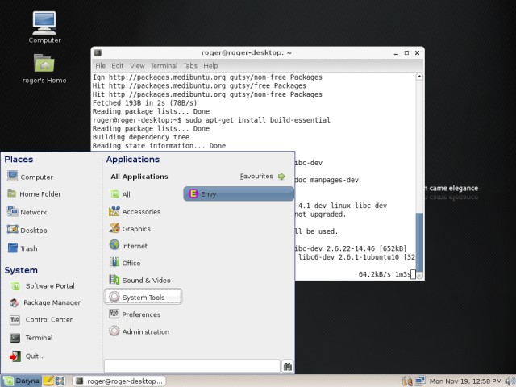The height and width of the screenshot is (387, 516).
Task: Launch Terminal from System section
Action: tap(31, 337)
